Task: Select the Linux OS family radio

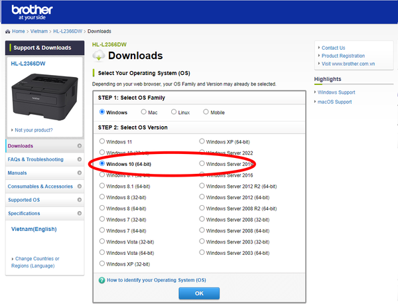Action: coord(174,112)
